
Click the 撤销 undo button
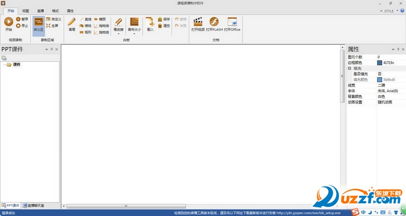click(x=181, y=19)
